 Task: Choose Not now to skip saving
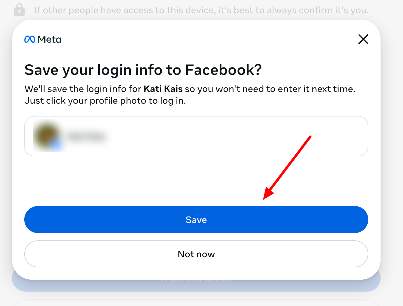tap(196, 254)
